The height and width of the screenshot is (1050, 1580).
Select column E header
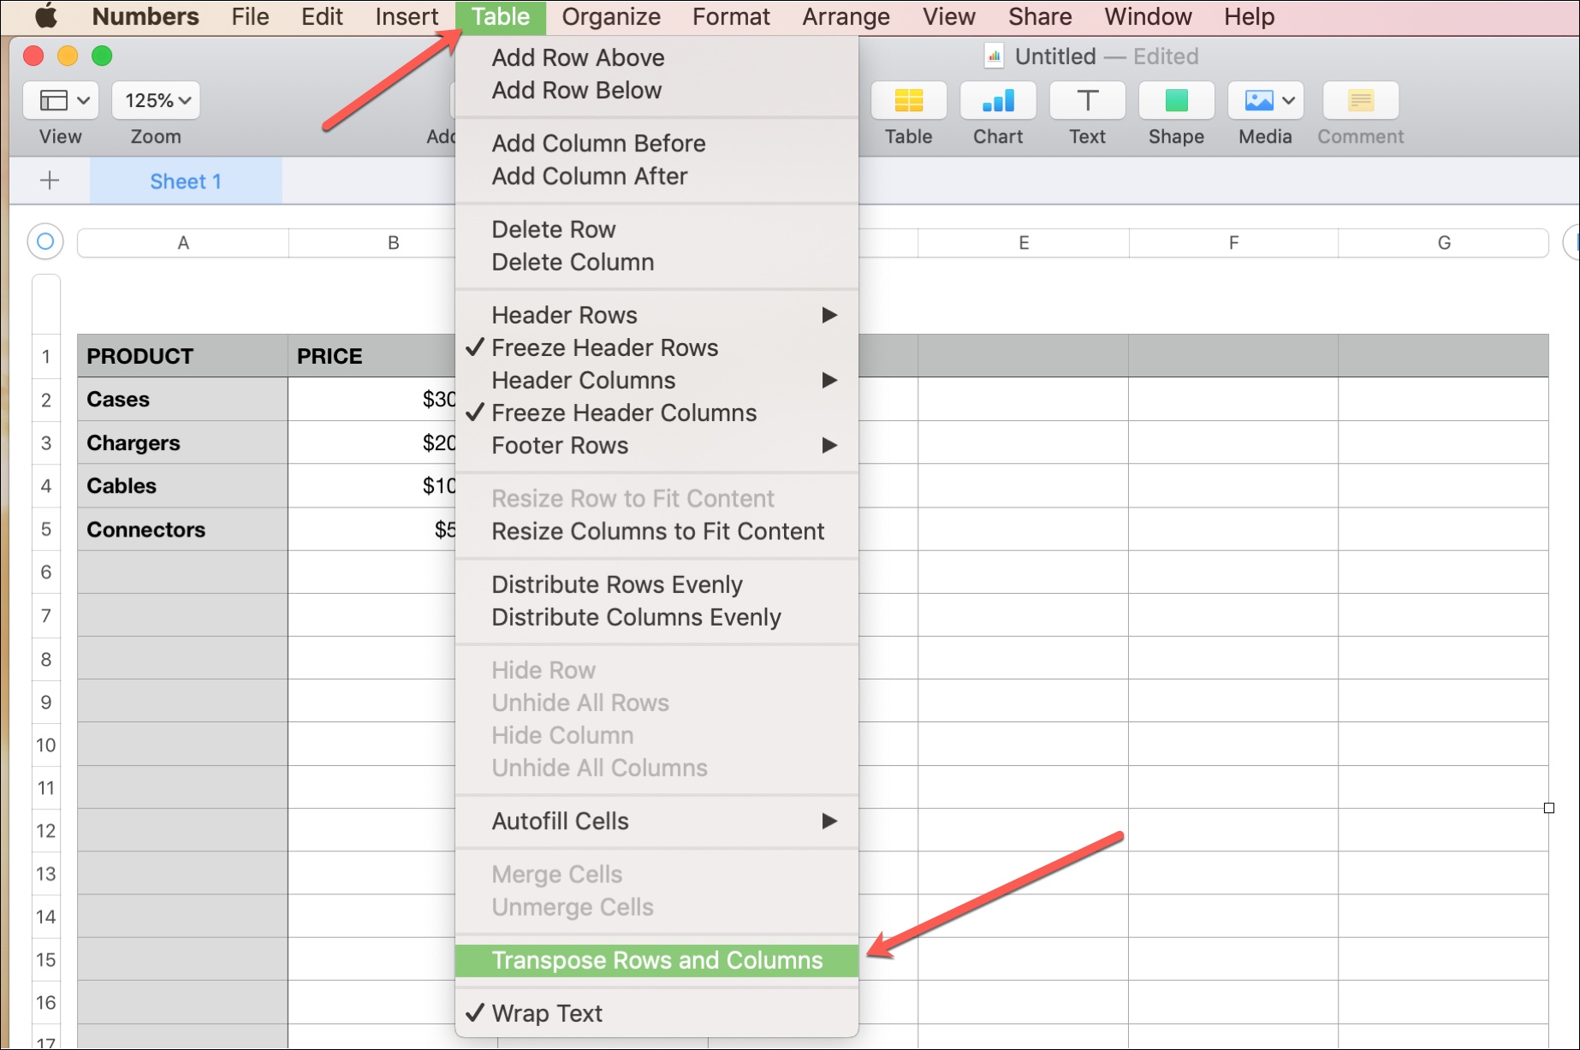tap(1024, 243)
